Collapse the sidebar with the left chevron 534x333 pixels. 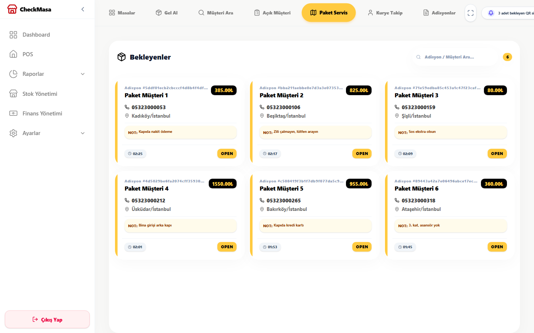tap(83, 9)
